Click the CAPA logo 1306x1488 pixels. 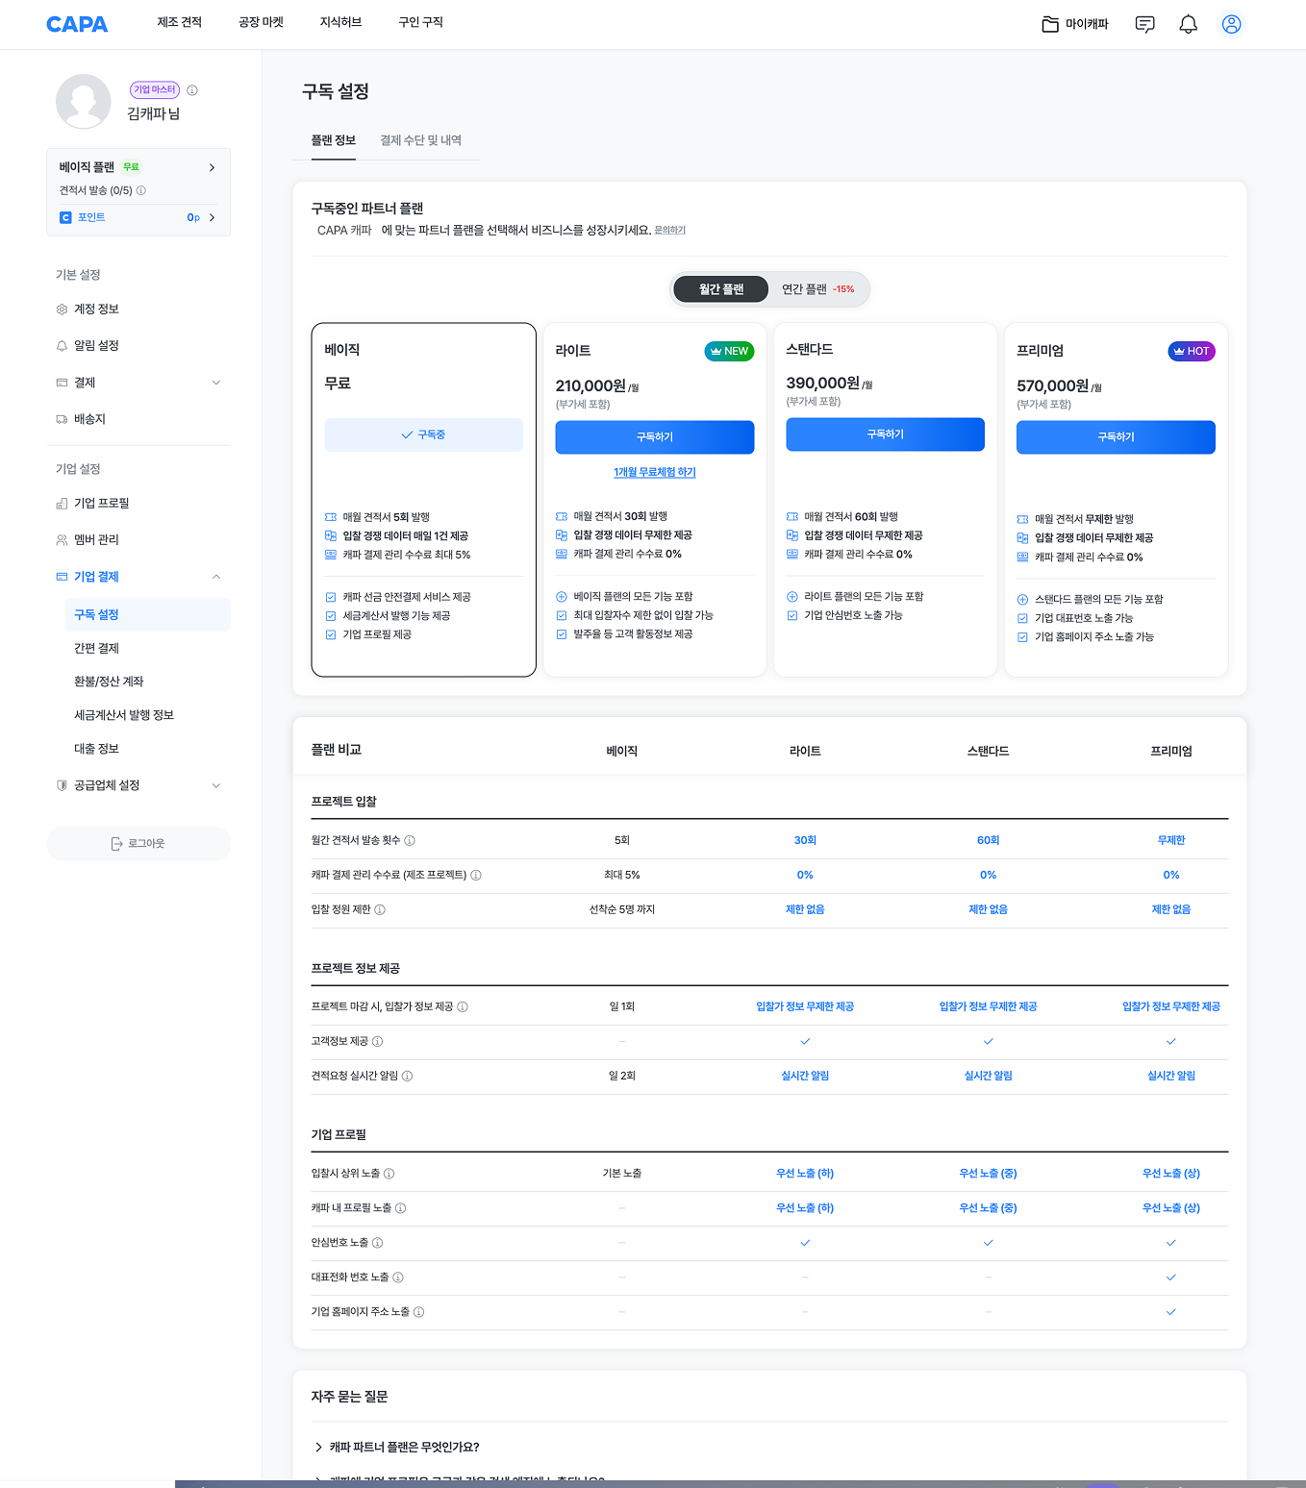tap(77, 24)
